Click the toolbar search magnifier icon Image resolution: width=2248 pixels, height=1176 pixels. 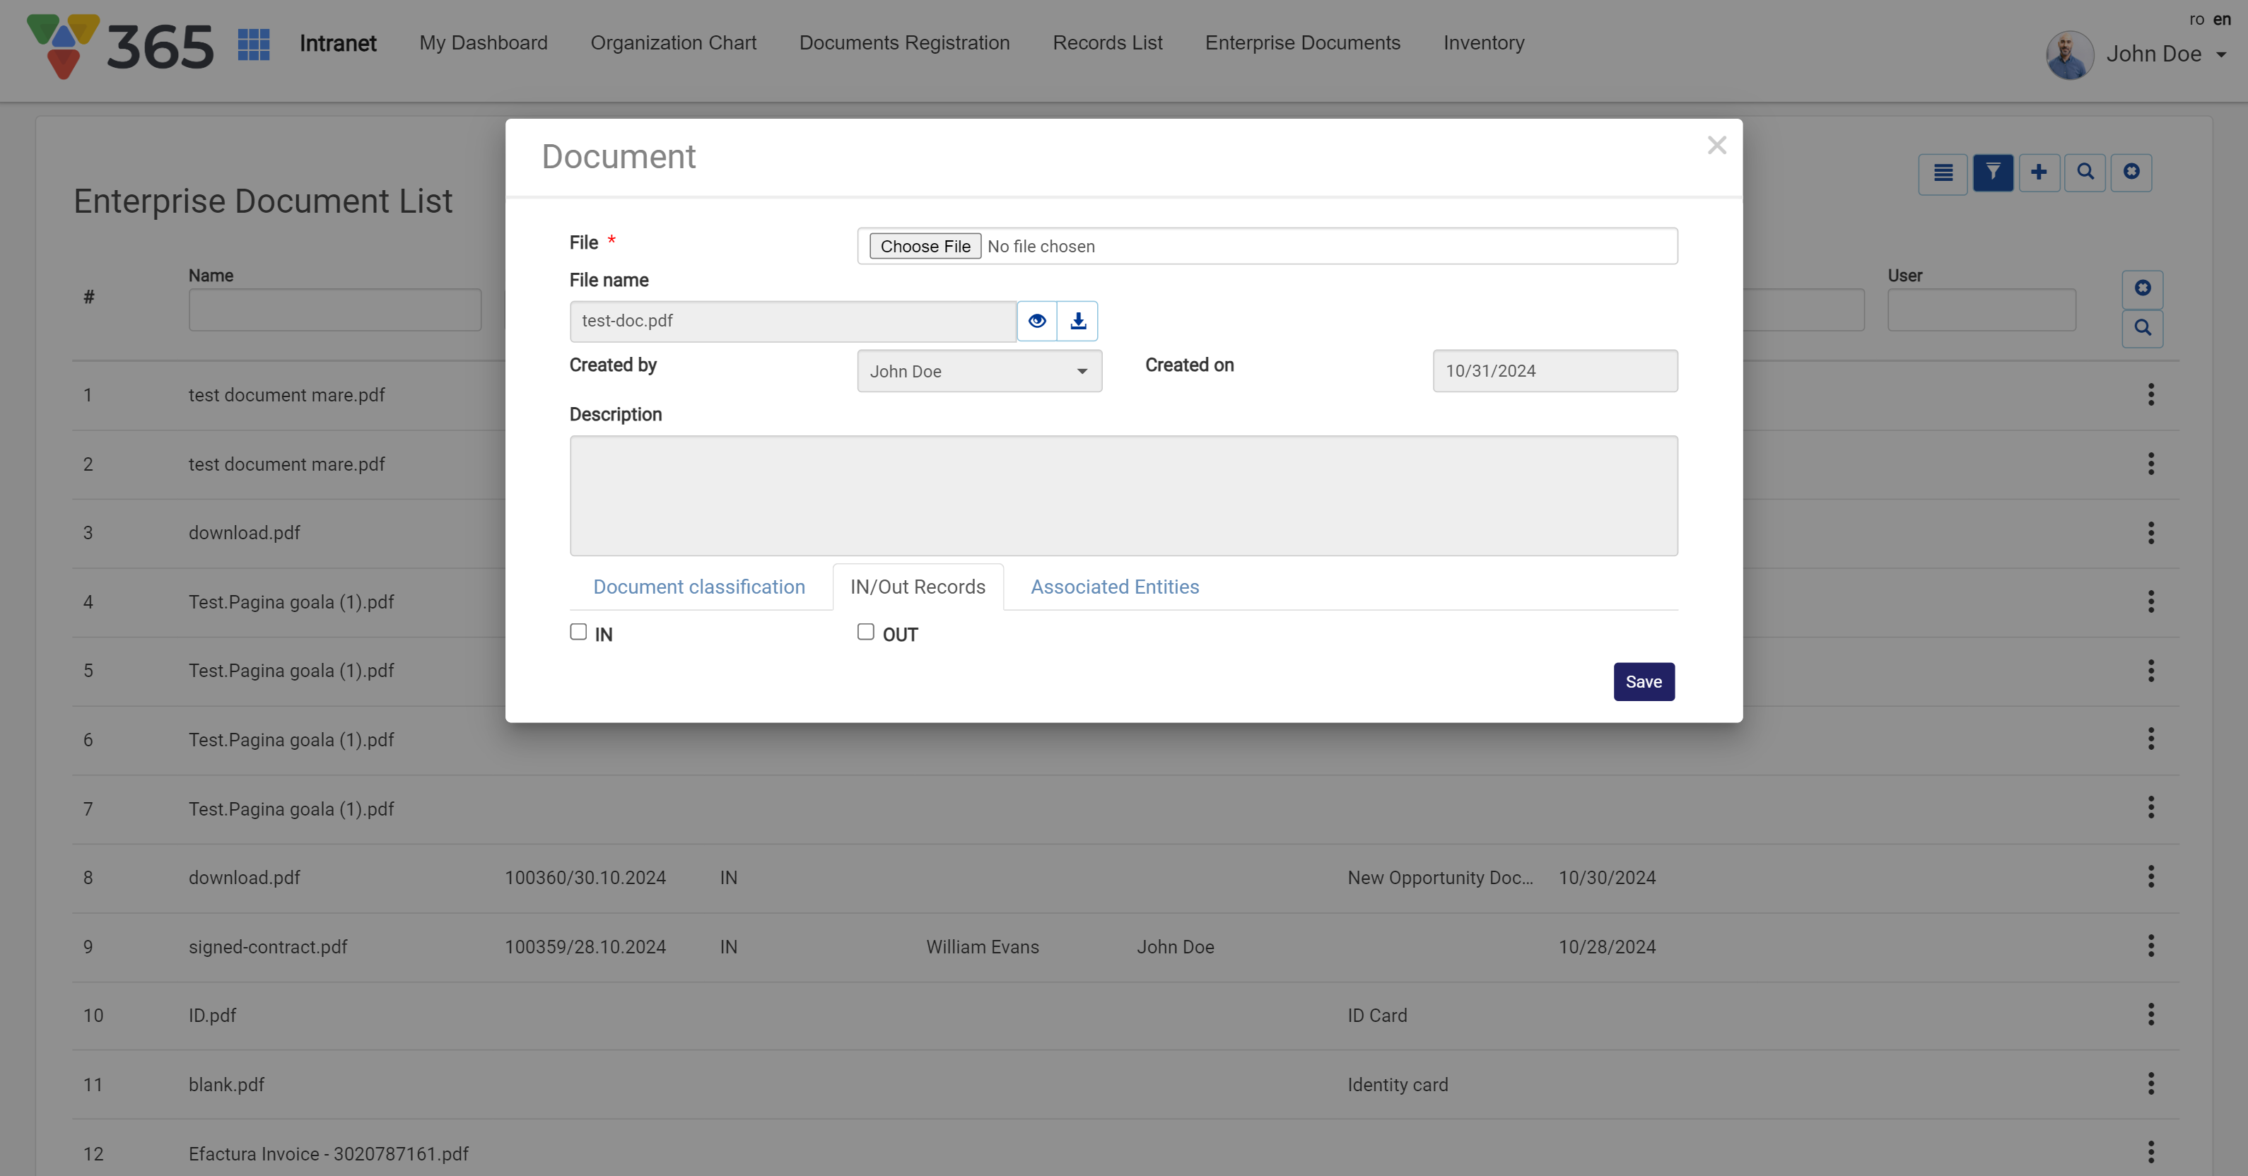(x=2085, y=172)
